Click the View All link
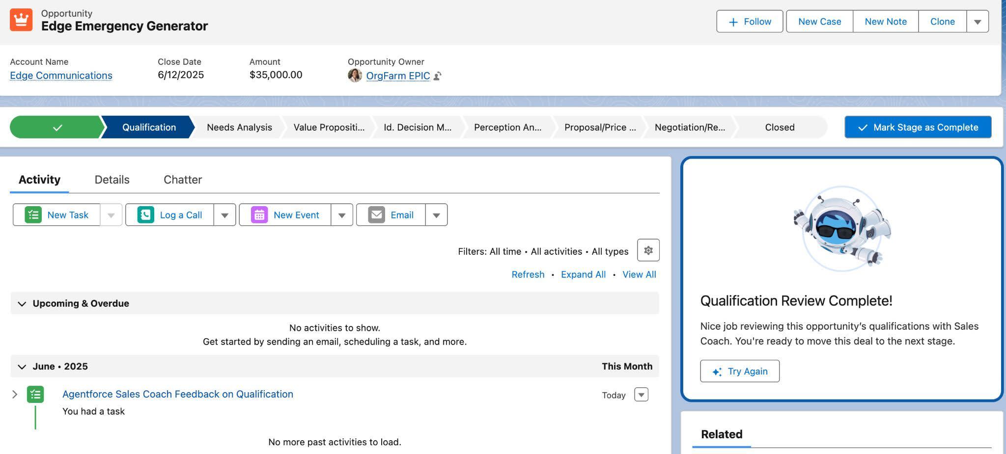This screenshot has height=454, width=1006. click(639, 274)
